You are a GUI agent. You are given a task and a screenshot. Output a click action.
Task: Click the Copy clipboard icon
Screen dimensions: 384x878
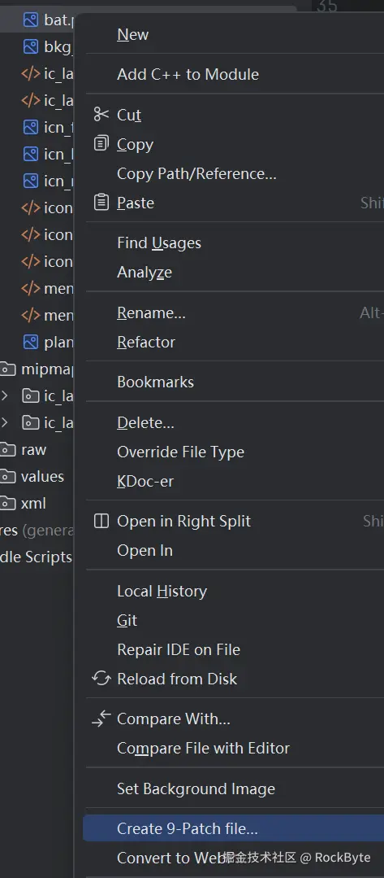[101, 144]
